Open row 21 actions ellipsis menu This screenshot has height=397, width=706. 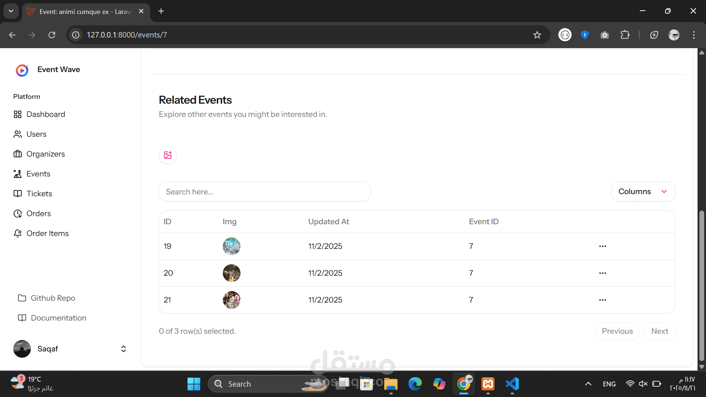tap(602, 300)
